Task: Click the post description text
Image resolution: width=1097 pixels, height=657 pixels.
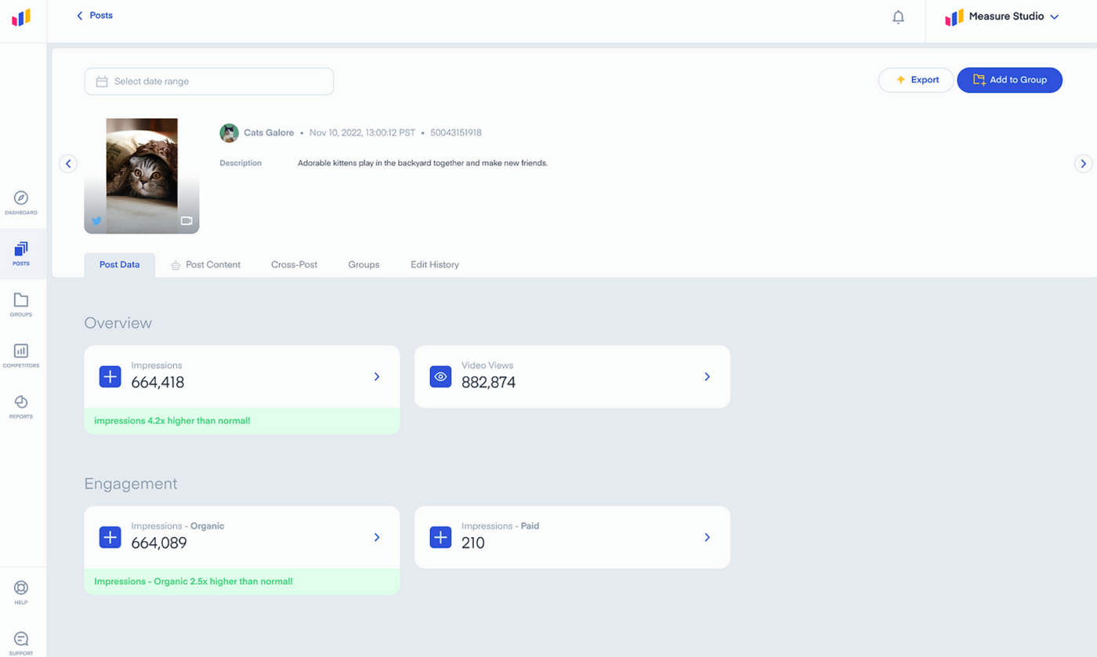Action: pos(422,163)
